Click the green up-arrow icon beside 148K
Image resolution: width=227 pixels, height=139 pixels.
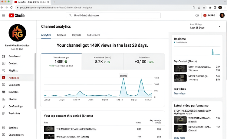tap(66, 62)
